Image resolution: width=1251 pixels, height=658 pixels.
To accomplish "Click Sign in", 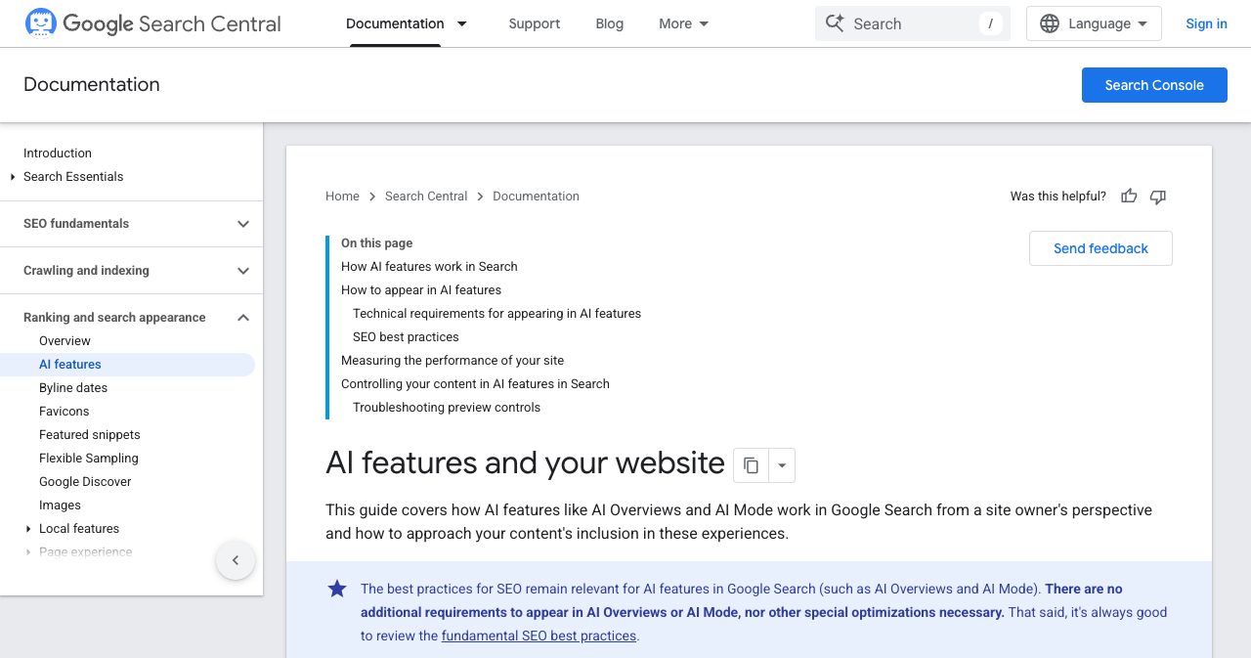I will coord(1206,23).
